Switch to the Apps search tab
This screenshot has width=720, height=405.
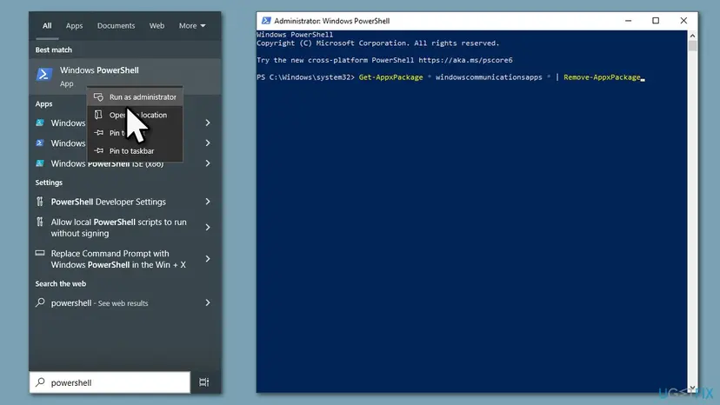(x=74, y=26)
